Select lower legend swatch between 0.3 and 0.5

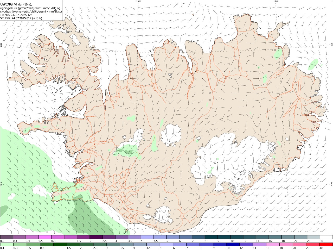coord(20,244)
